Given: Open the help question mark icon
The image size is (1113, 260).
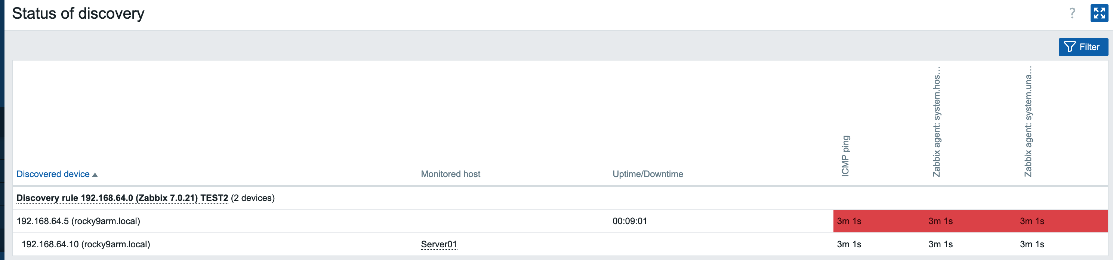Looking at the screenshot, I should point(1072,13).
